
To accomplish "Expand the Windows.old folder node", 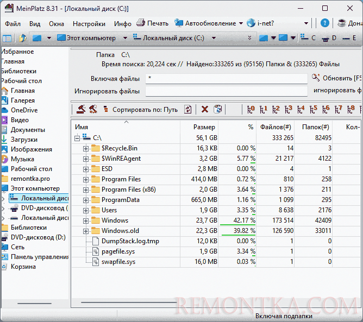I will coord(86,231).
